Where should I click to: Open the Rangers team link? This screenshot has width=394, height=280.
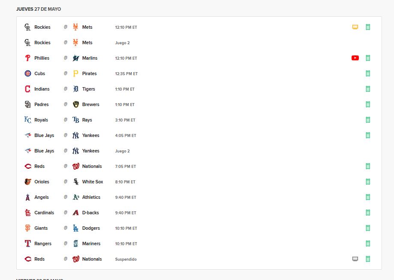(43, 243)
